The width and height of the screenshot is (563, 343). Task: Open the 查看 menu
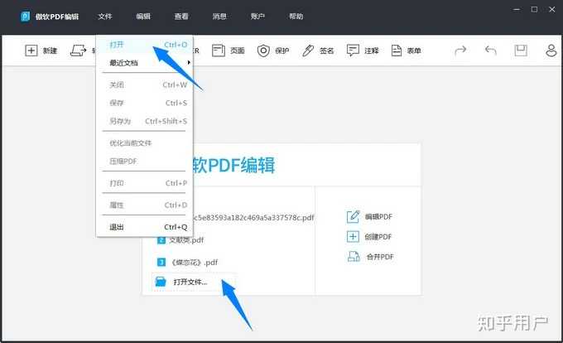click(181, 17)
